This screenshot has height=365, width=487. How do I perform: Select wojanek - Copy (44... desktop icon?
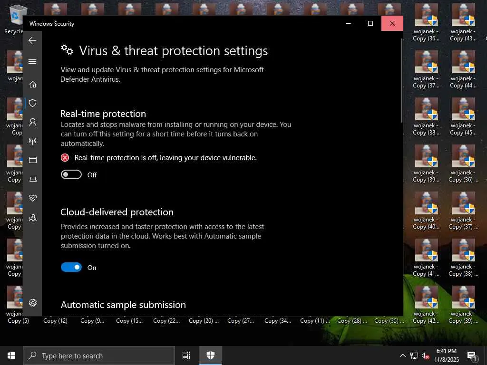pyautogui.click(x=463, y=69)
